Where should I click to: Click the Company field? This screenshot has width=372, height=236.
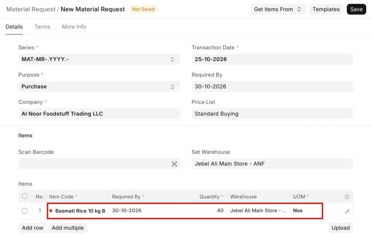pos(99,114)
